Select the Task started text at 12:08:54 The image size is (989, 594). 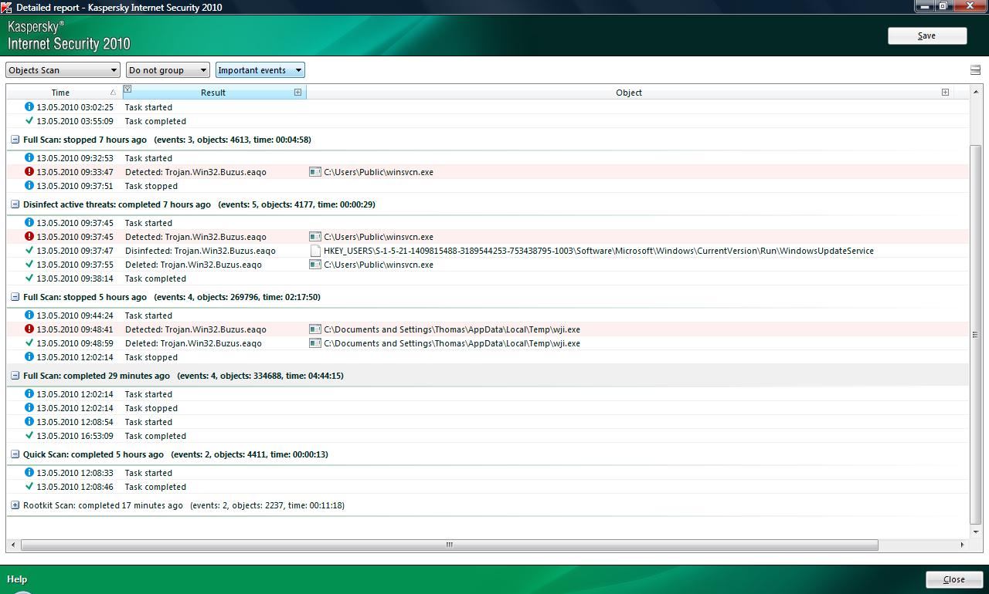pos(148,422)
